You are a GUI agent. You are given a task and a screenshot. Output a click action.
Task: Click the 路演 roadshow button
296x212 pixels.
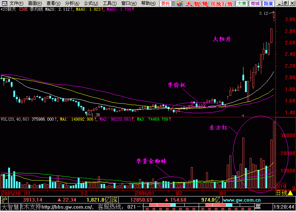268,3
